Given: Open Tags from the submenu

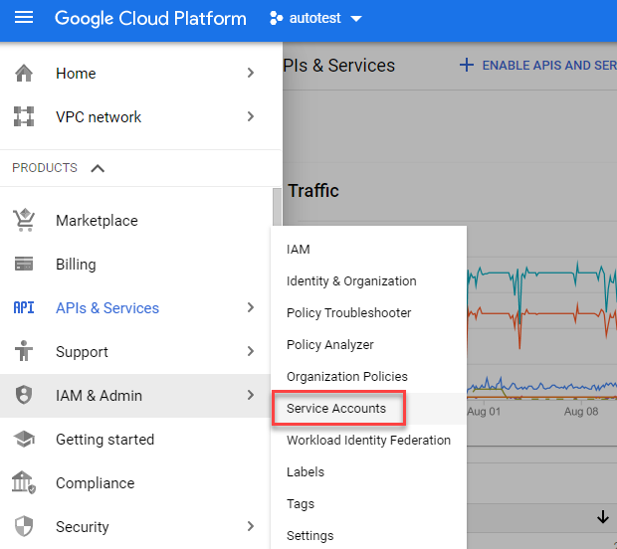Looking at the screenshot, I should point(301,504).
